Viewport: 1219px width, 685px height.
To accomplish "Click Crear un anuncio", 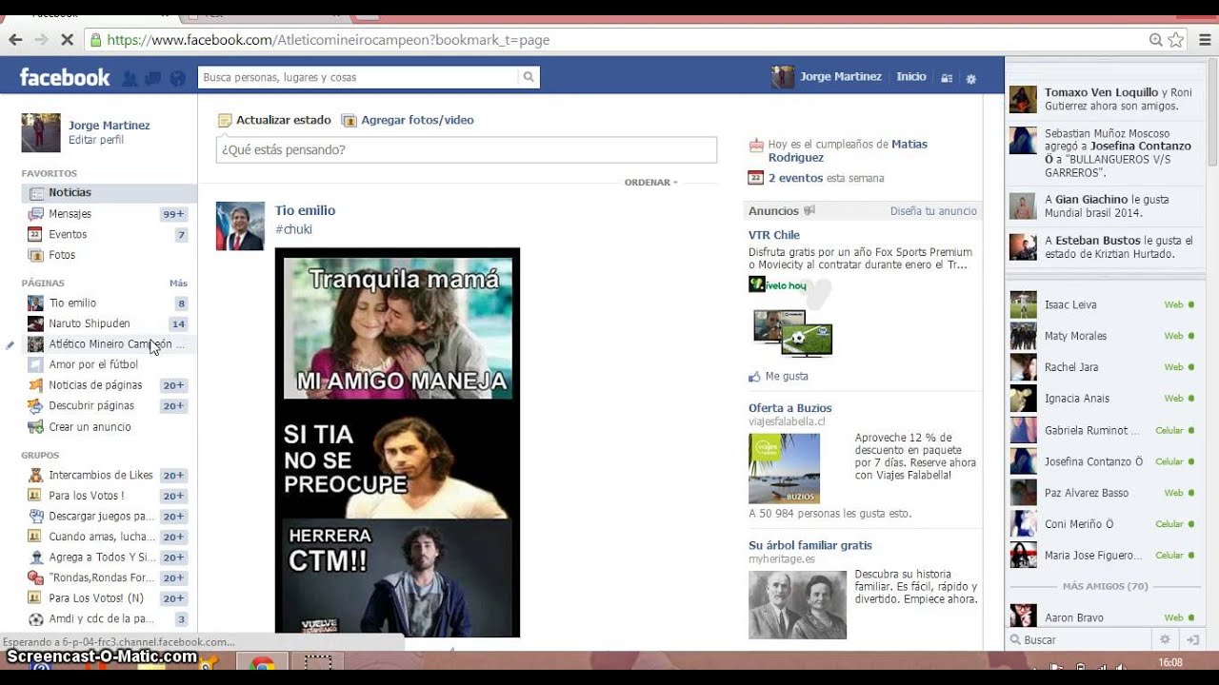I will pyautogui.click(x=109, y=426).
